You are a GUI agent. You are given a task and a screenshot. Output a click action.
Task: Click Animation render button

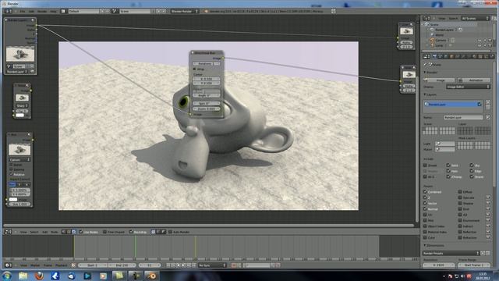(x=474, y=80)
